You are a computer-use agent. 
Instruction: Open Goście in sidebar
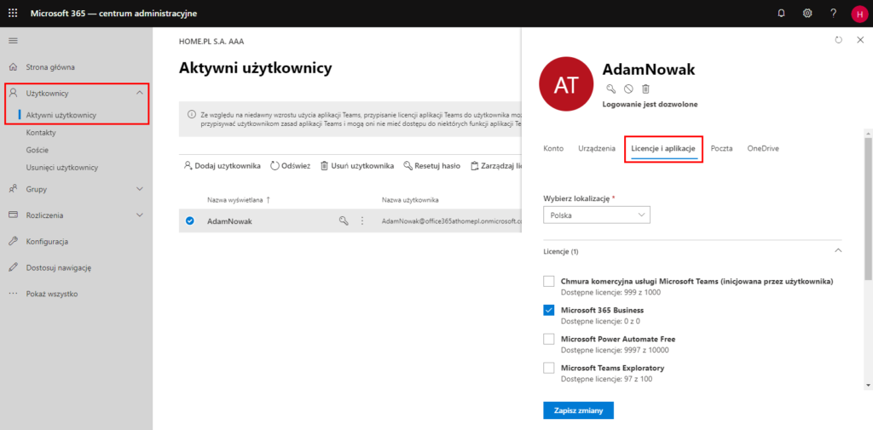point(37,150)
